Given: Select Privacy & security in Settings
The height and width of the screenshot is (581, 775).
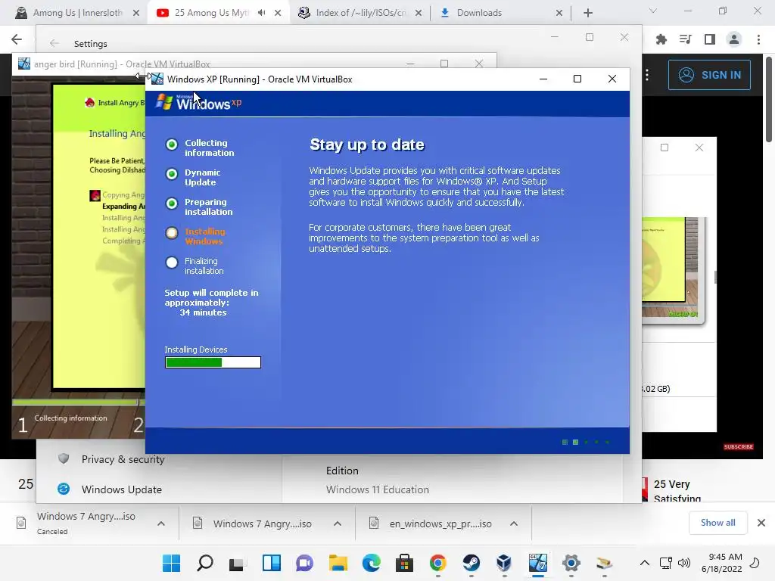Looking at the screenshot, I should pos(123,459).
